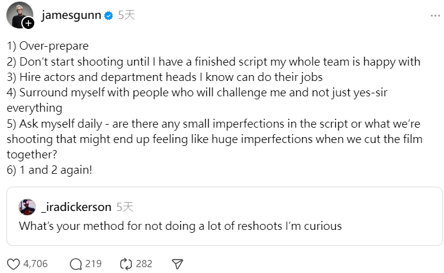Follow jamesgunn via the plus badge on avatar
This screenshot has width=444, height=273.
coord(28,22)
